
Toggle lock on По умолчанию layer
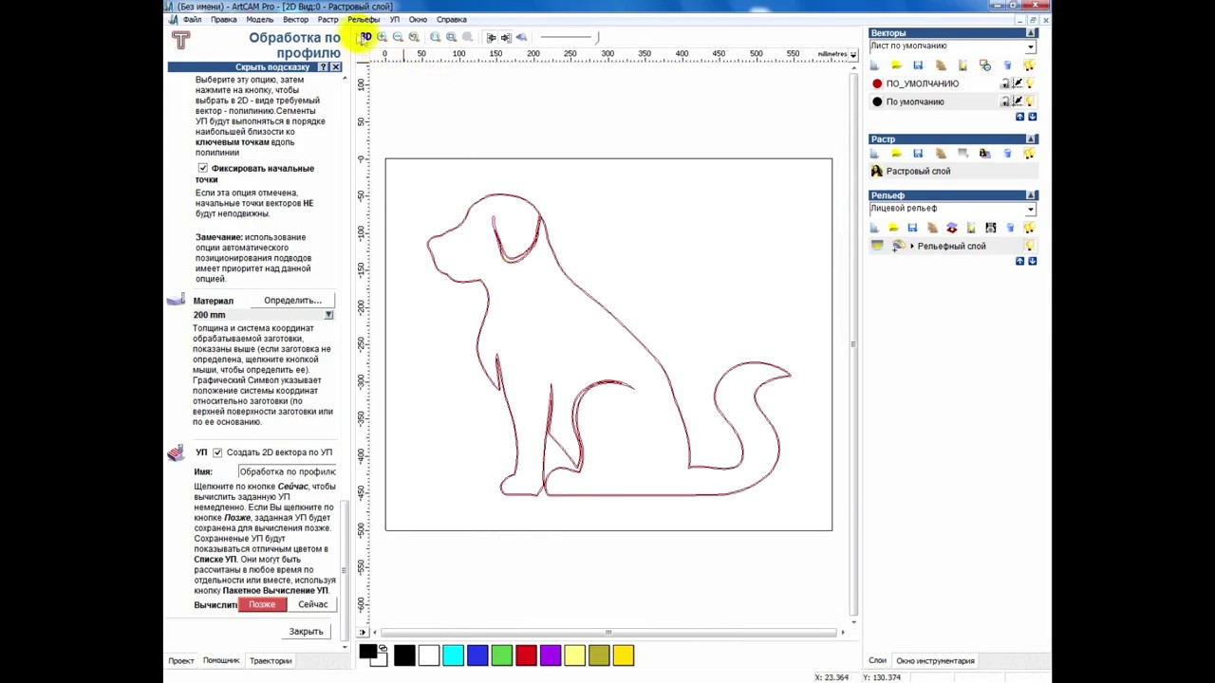click(x=1004, y=102)
